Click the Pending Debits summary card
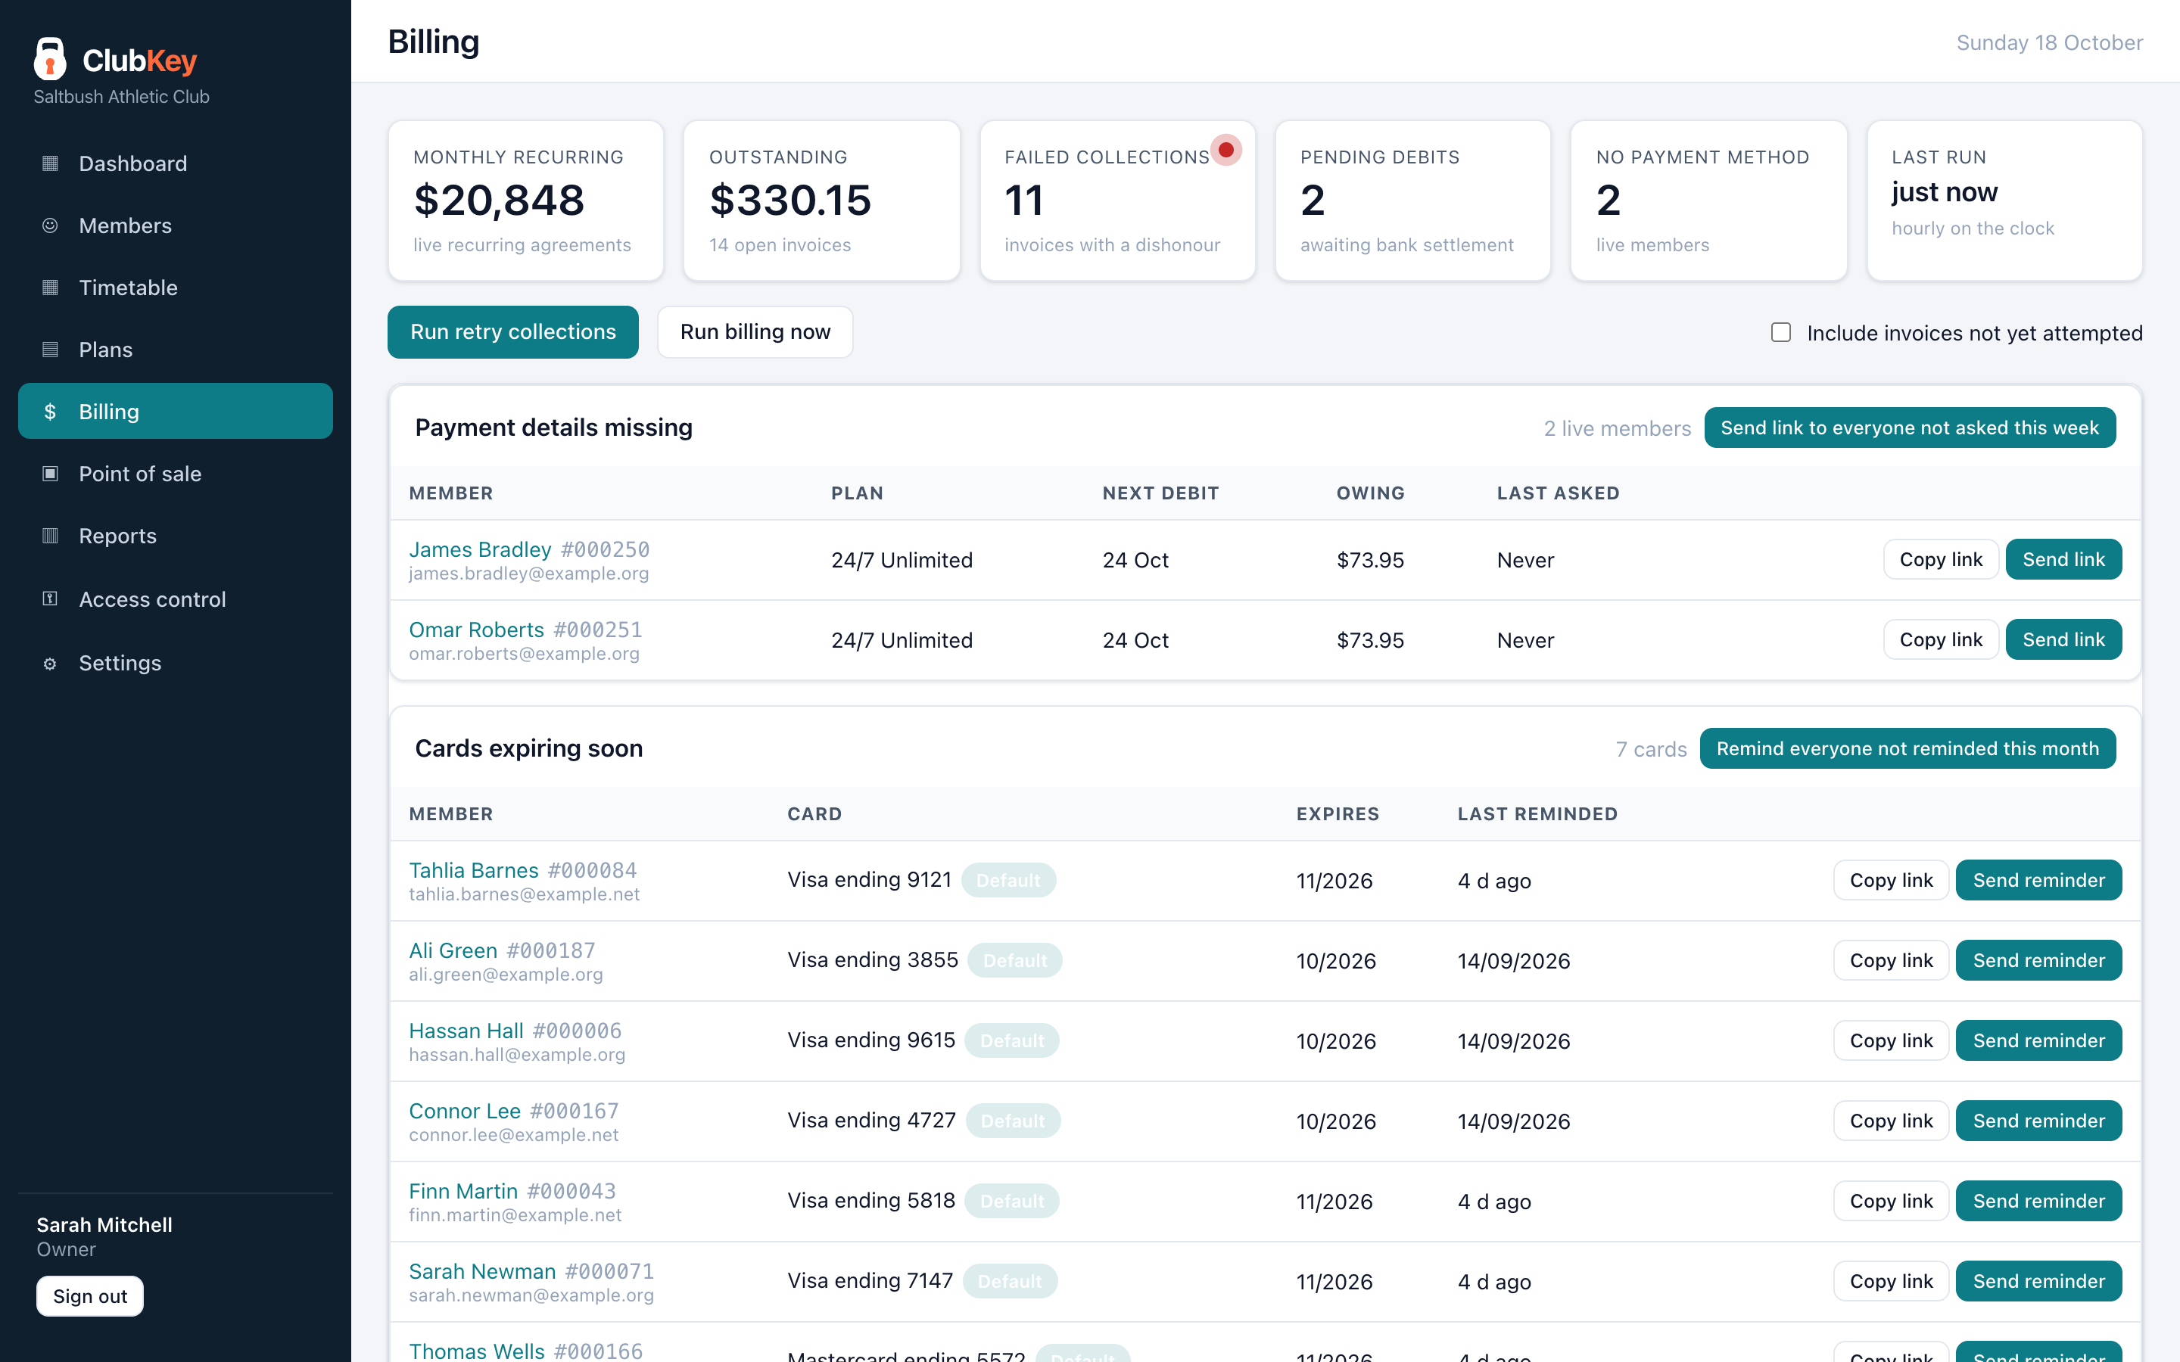 pos(1412,201)
